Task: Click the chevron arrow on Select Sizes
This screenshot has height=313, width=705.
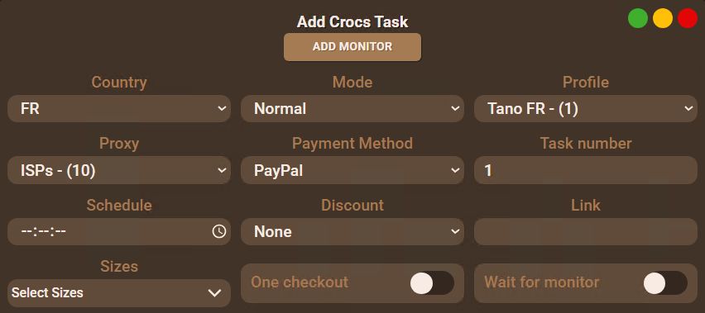Action: pyautogui.click(x=214, y=293)
